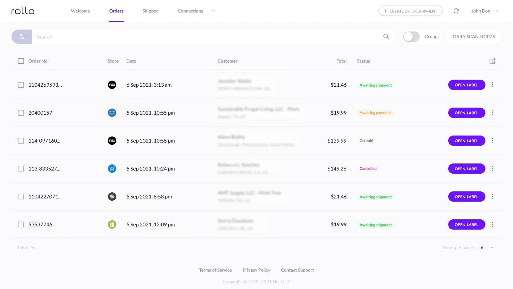Click the Walmart store icon on order 20400157
The width and height of the screenshot is (513, 289).
tap(112, 113)
